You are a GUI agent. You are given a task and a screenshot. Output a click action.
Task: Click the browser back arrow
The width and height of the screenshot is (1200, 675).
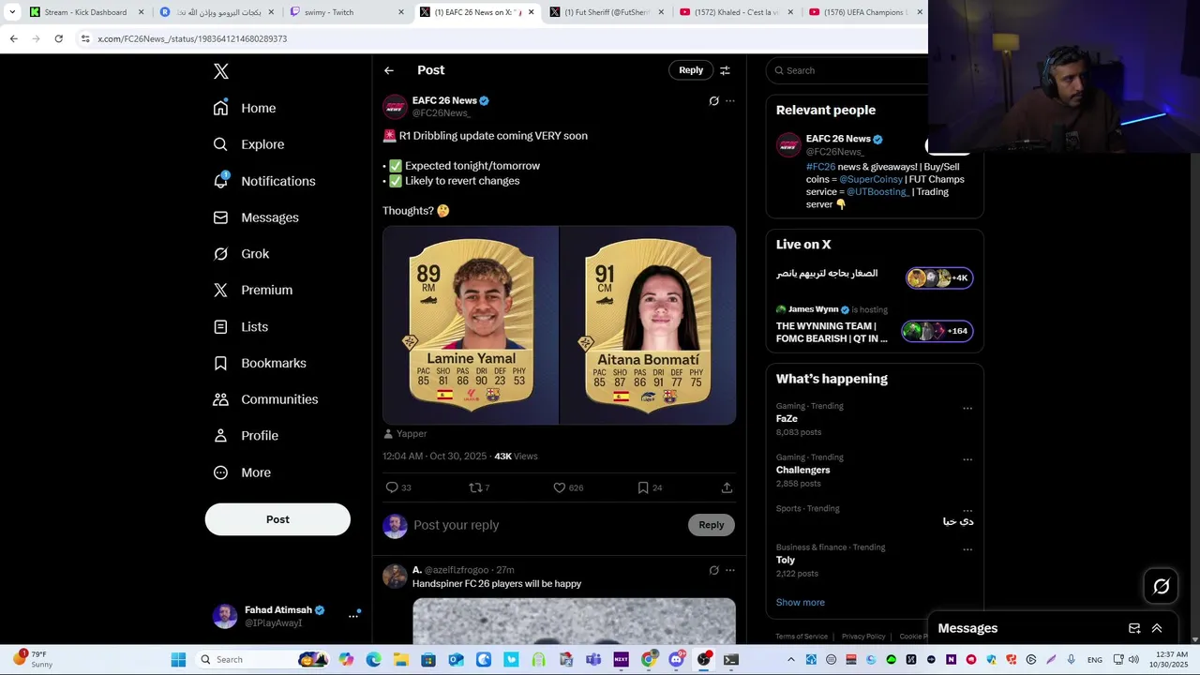coord(13,38)
